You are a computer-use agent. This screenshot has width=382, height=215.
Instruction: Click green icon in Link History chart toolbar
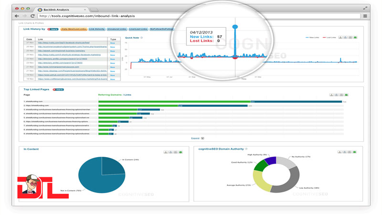[x=355, y=38]
